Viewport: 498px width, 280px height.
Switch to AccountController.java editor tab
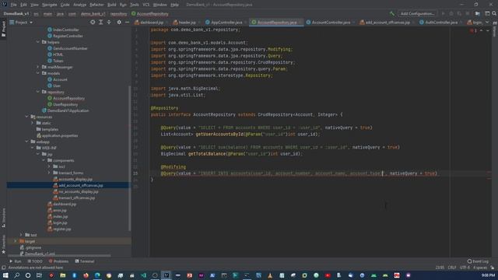tap(328, 23)
